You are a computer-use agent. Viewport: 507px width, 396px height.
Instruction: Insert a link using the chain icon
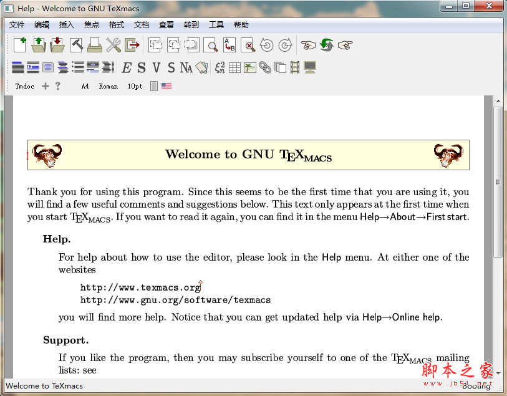tap(265, 67)
